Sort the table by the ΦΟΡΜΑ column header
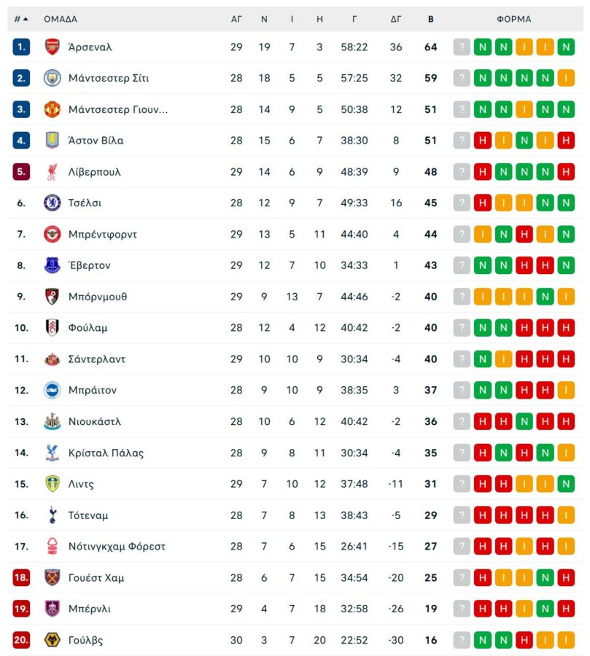The width and height of the screenshot is (590, 656). [514, 20]
